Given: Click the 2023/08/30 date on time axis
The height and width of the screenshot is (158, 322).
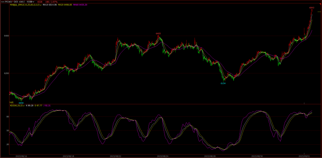Looking at the screenshot, I should [257, 156].
